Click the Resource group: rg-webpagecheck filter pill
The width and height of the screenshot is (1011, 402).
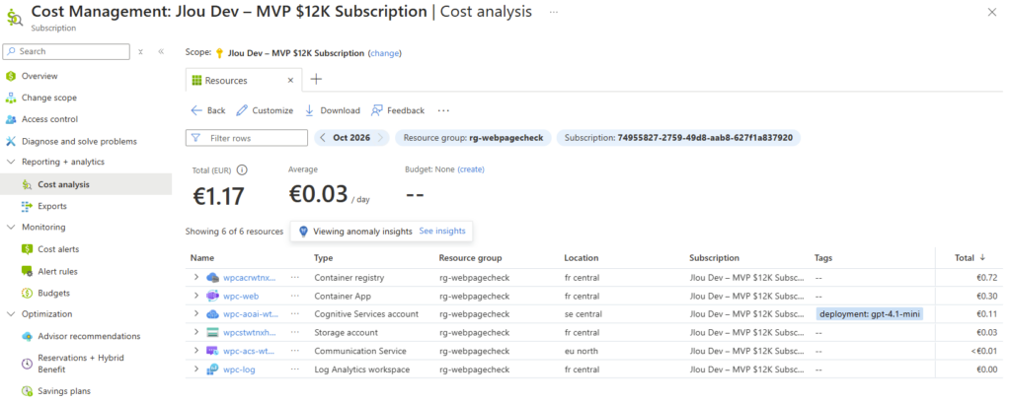[x=473, y=138]
